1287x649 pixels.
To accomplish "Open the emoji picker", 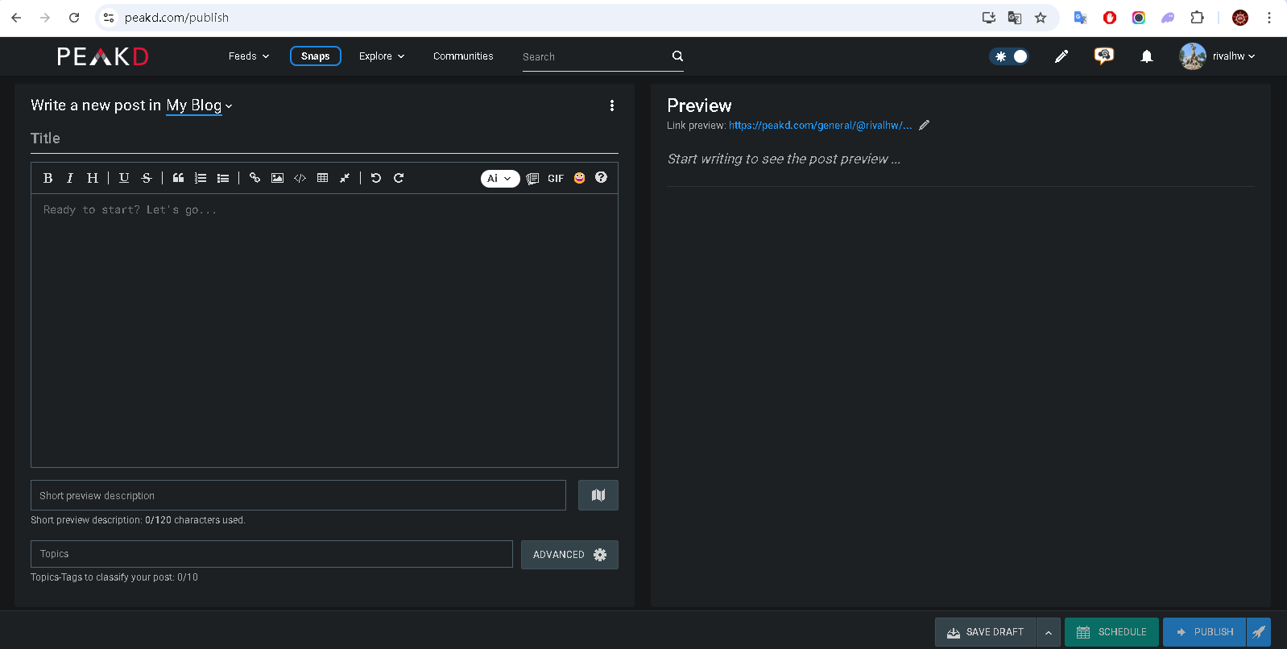I will tap(579, 178).
